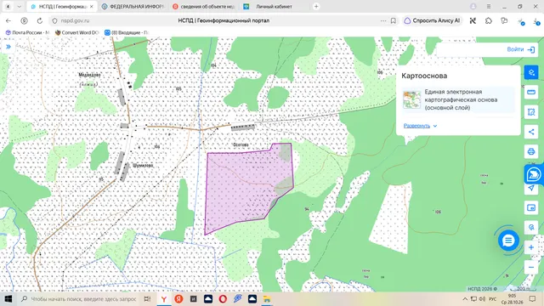The image size is (544, 306).
Task: Click the volume speaker tray icon
Action: pyautogui.click(x=482, y=298)
